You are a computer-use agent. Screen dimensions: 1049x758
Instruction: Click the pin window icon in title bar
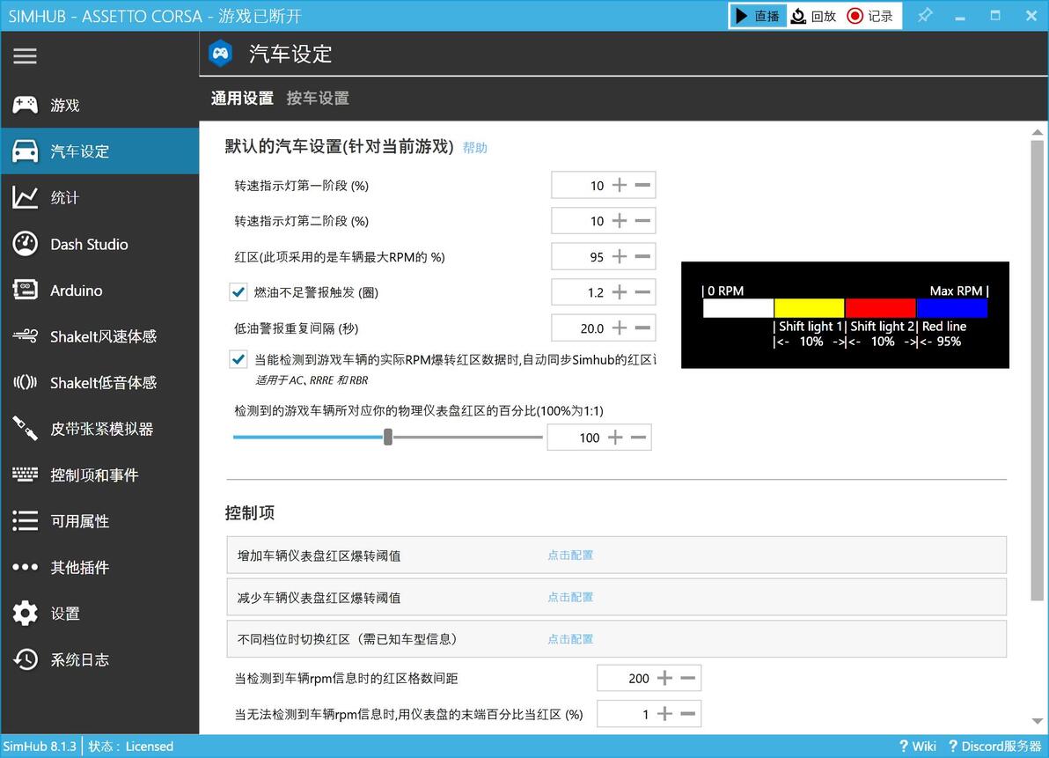925,15
